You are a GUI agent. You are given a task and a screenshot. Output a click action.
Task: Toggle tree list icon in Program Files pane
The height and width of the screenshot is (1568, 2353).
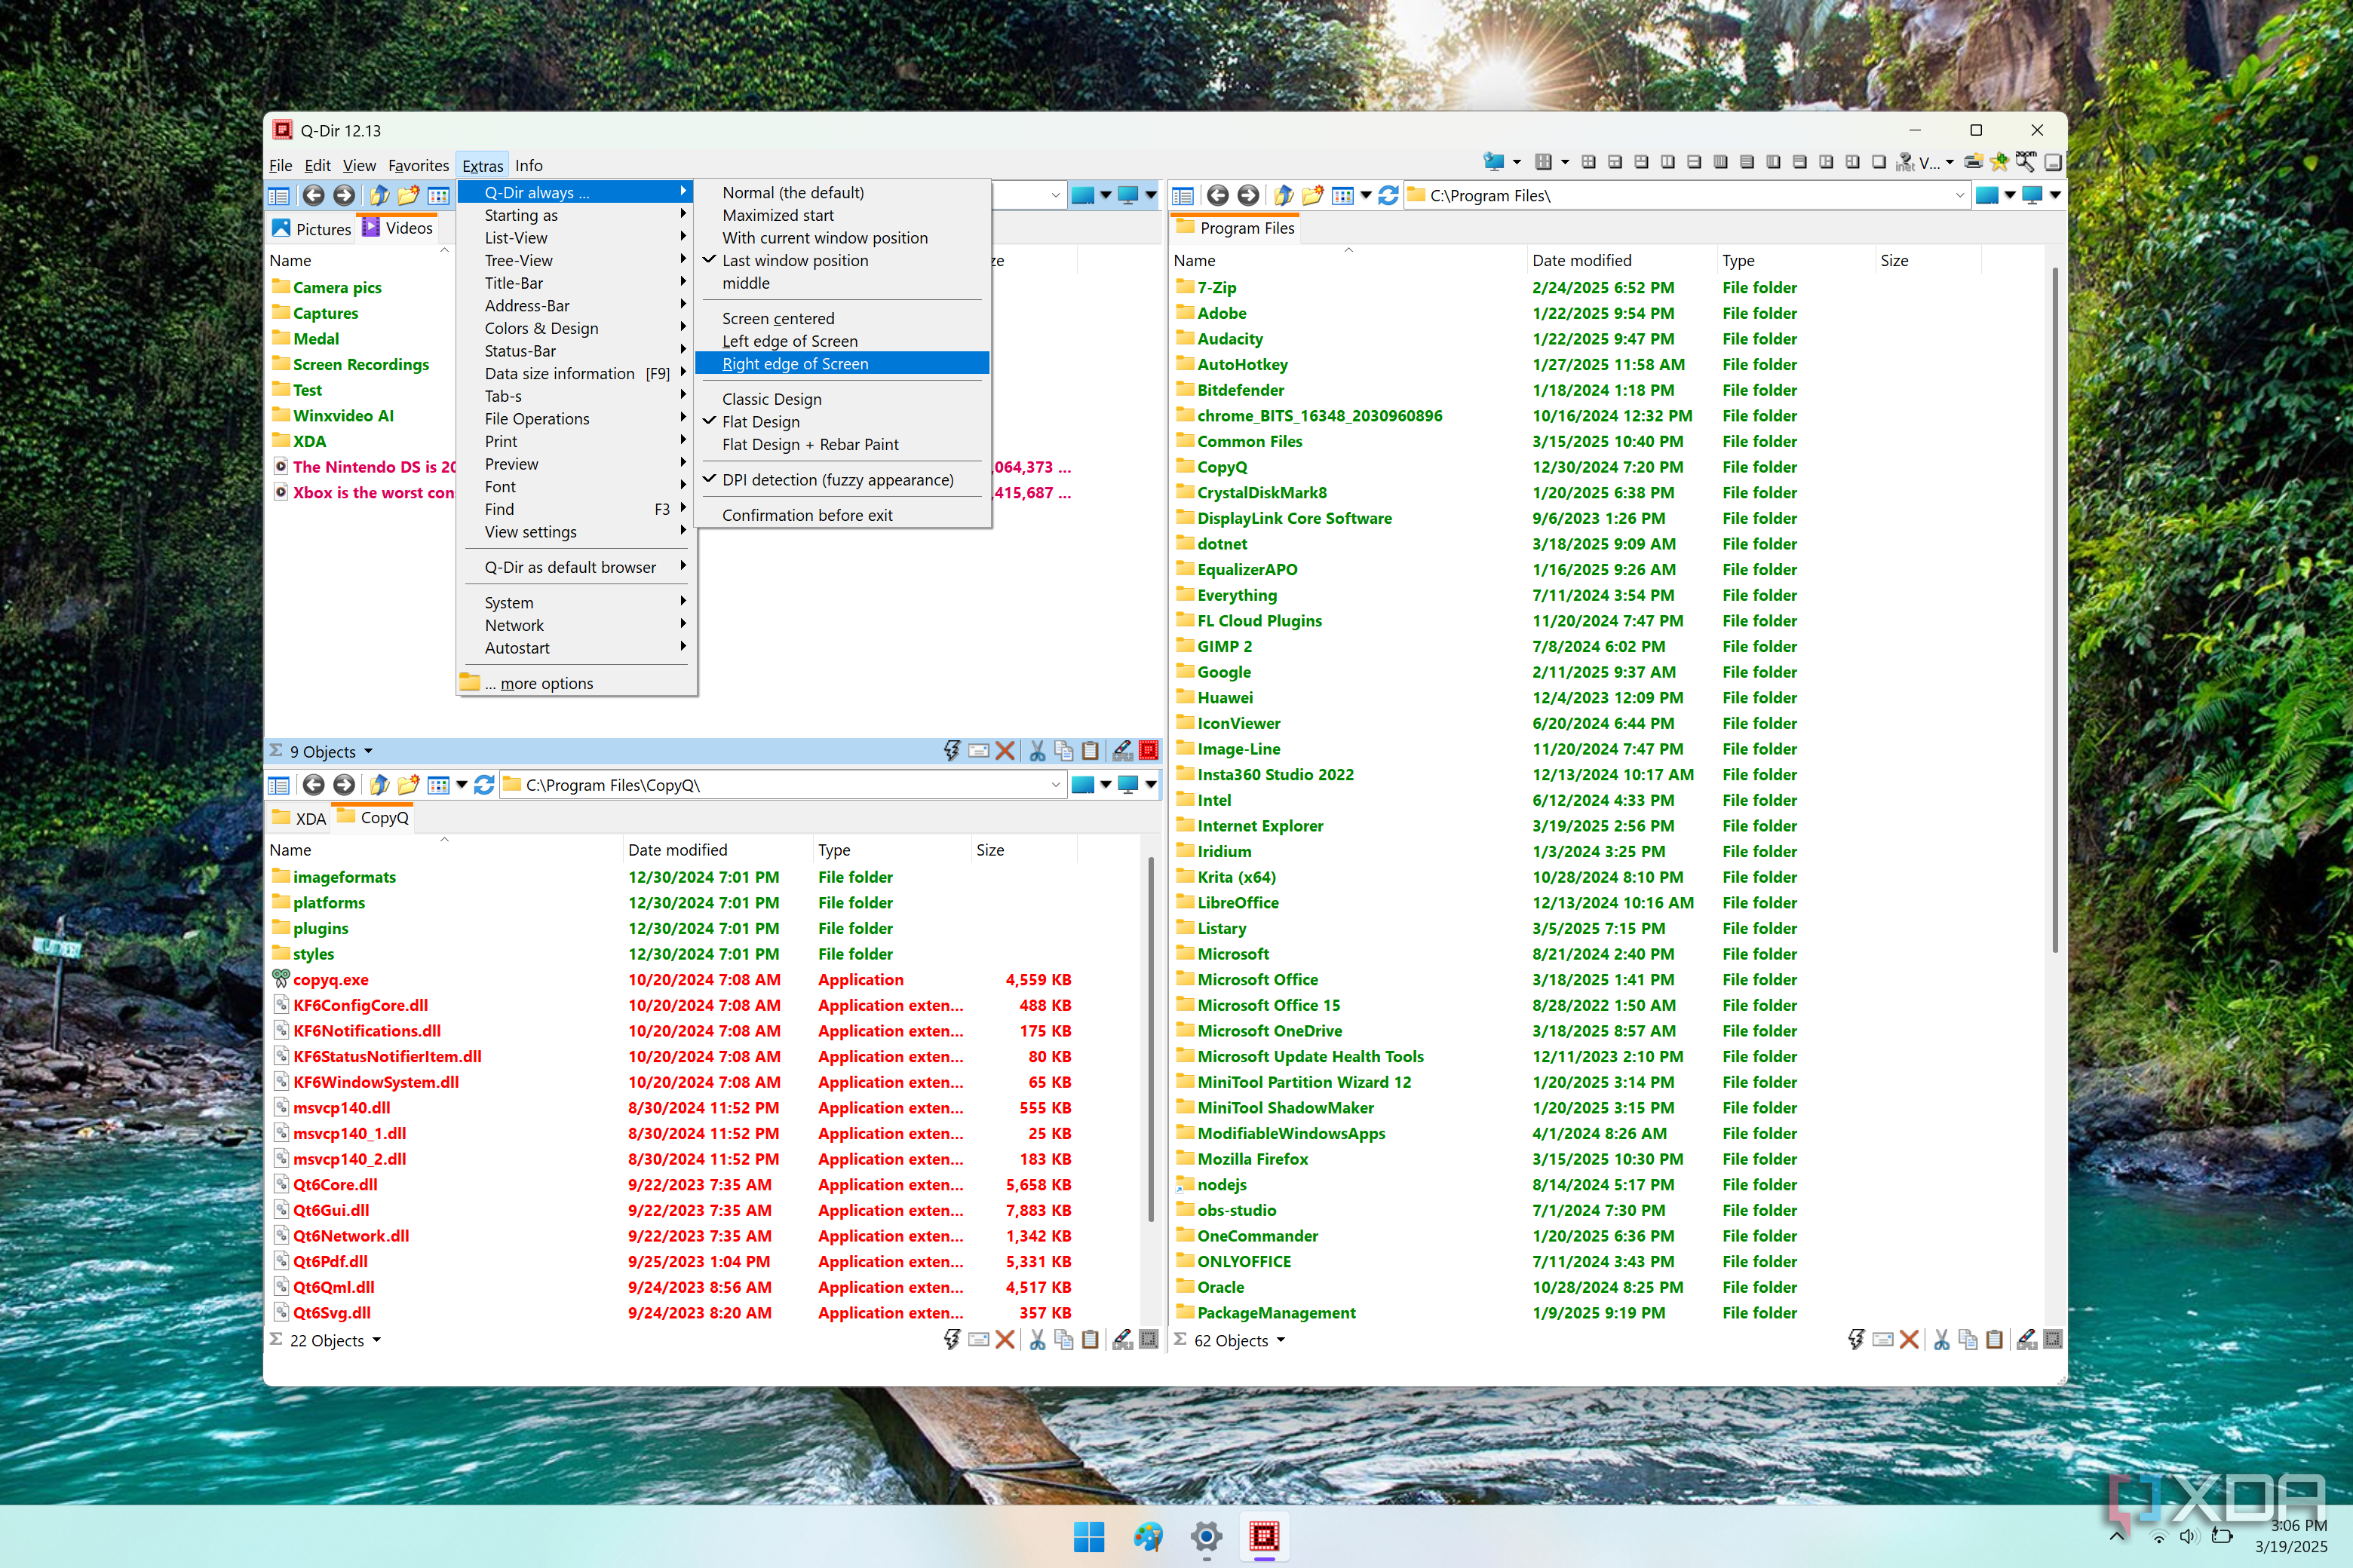pyautogui.click(x=1183, y=196)
